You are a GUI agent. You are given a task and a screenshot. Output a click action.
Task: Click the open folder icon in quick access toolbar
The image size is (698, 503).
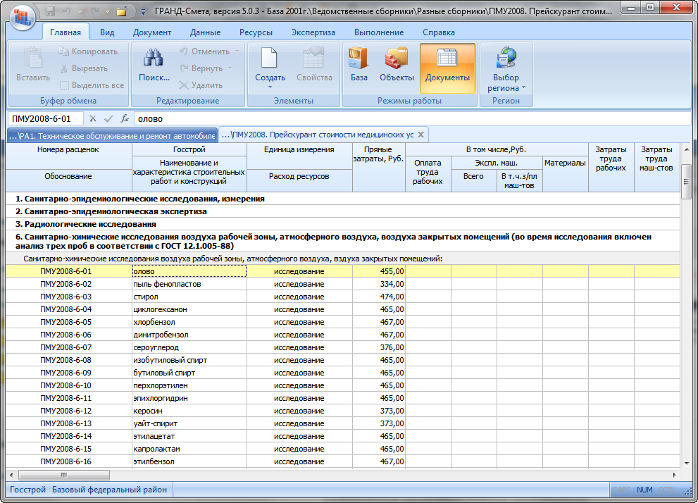122,12
